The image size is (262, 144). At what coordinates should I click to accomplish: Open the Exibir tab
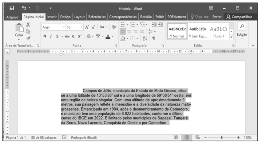[160, 17]
